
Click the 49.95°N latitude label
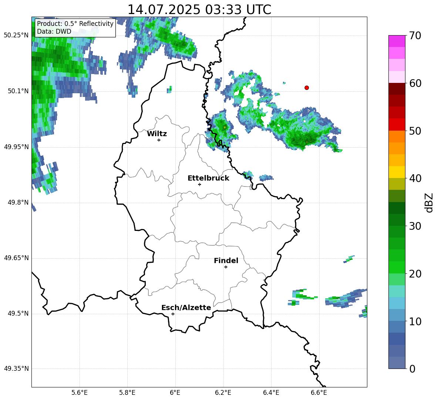coord(16,147)
